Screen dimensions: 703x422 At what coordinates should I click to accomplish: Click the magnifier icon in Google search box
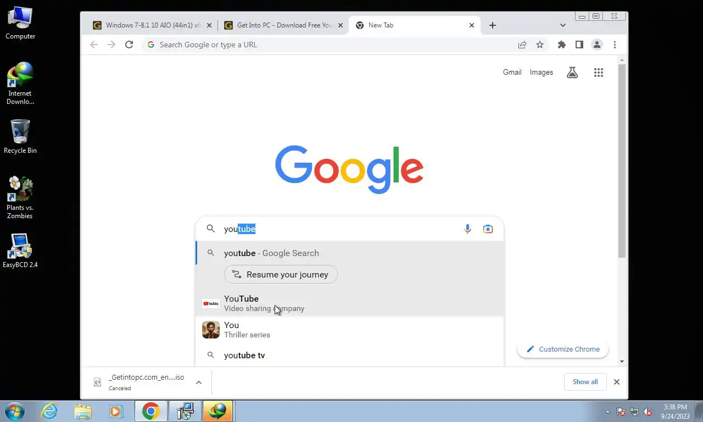(210, 229)
